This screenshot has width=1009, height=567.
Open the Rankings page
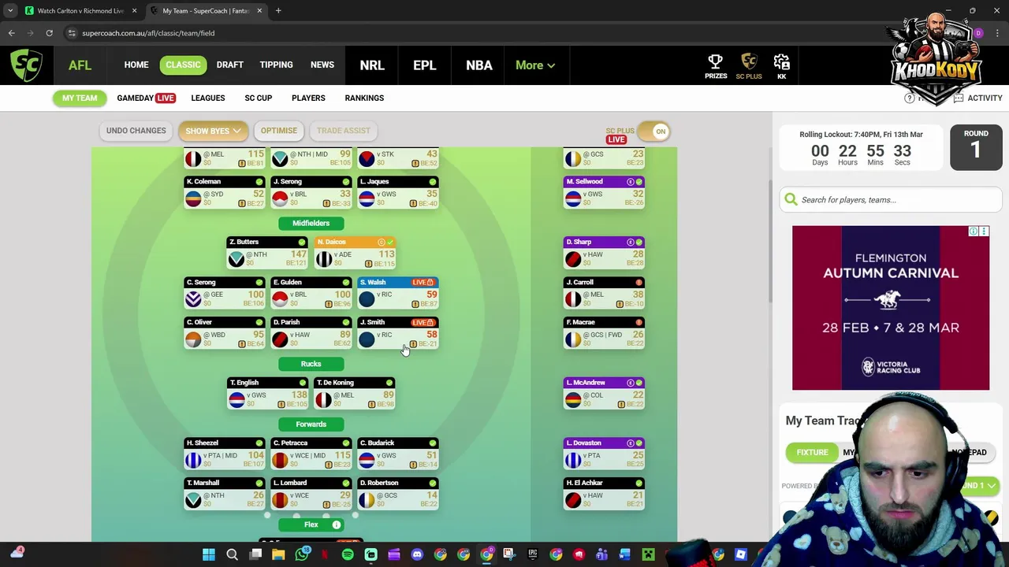point(364,98)
